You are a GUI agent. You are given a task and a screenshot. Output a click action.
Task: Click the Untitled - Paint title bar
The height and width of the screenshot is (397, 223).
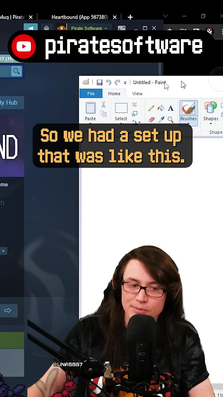point(150,82)
